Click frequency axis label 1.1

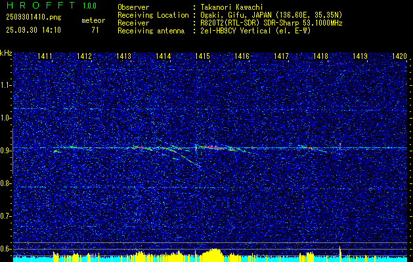point(6,85)
